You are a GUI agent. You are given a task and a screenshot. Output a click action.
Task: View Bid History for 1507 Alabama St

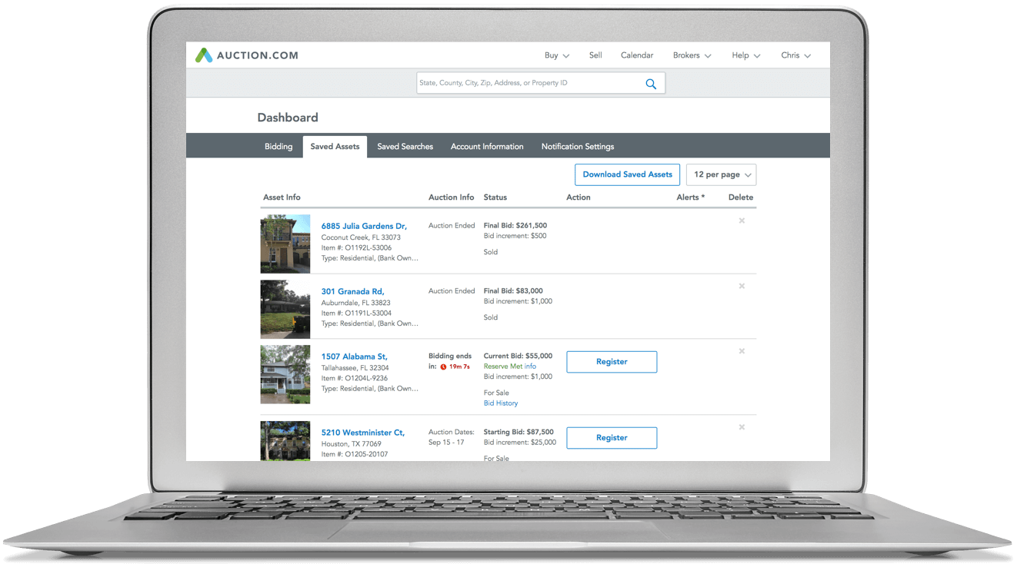[x=501, y=403]
